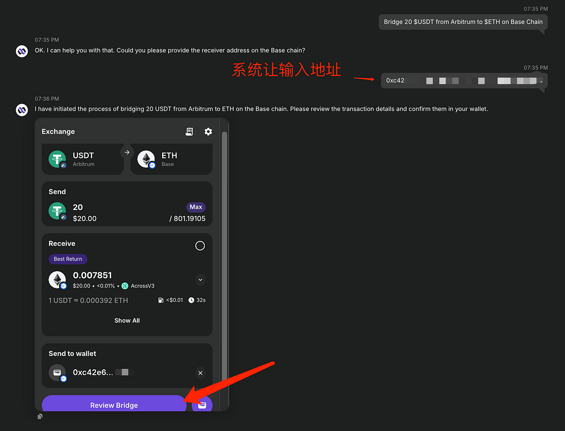Select USDT Arbitrum source token card
Viewport: 565px width, 431px height.
(x=83, y=159)
